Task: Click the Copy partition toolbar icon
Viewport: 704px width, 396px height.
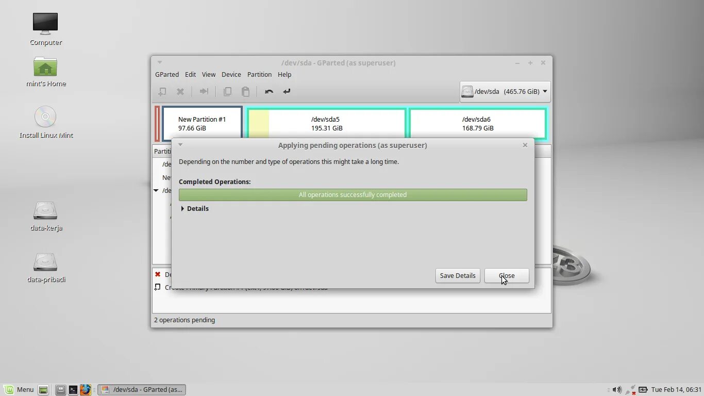Action: [x=227, y=91]
